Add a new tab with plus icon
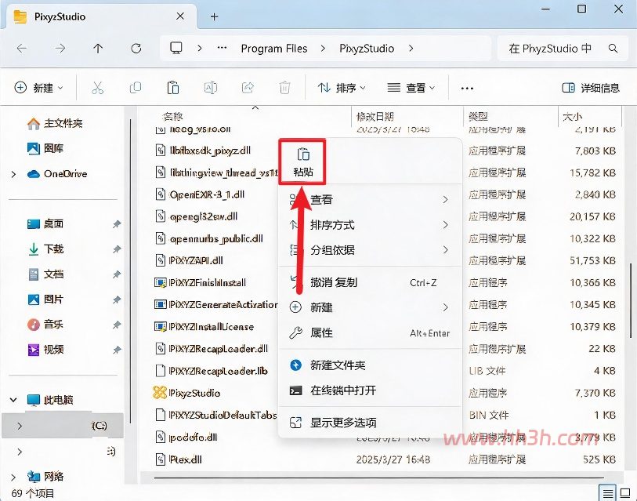The image size is (637, 501). pyautogui.click(x=215, y=16)
